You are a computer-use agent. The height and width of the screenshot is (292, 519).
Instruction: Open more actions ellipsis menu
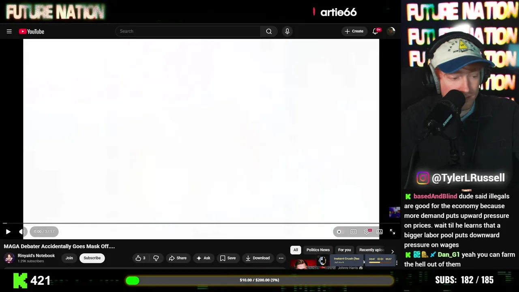tap(281, 258)
